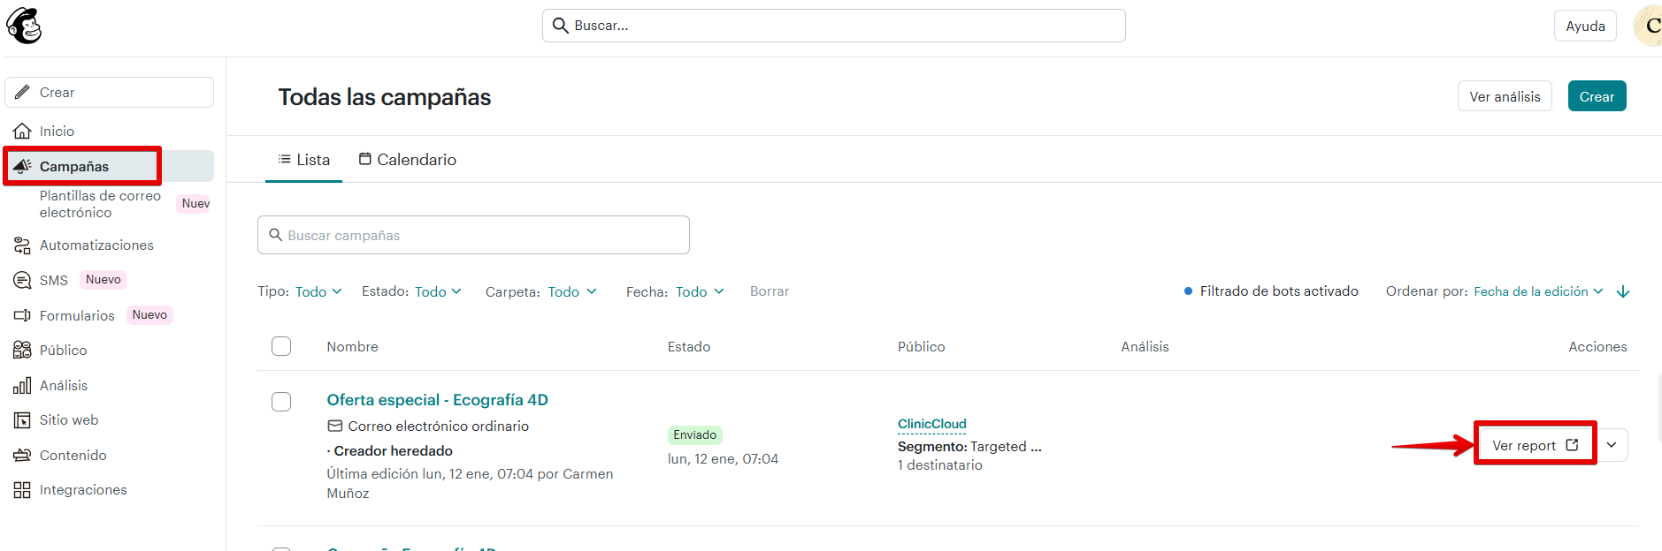Select the Oferta especial campaign checkbox
1662x551 pixels.
click(x=281, y=402)
